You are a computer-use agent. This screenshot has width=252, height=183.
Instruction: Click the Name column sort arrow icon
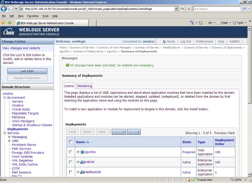click(x=88, y=142)
